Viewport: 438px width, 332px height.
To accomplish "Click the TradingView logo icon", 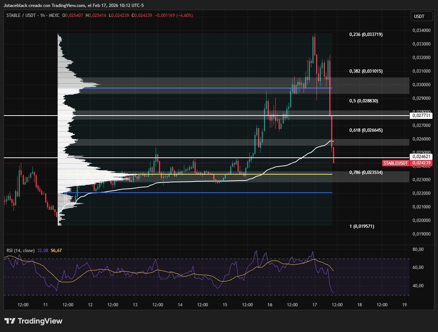I will coord(10,321).
